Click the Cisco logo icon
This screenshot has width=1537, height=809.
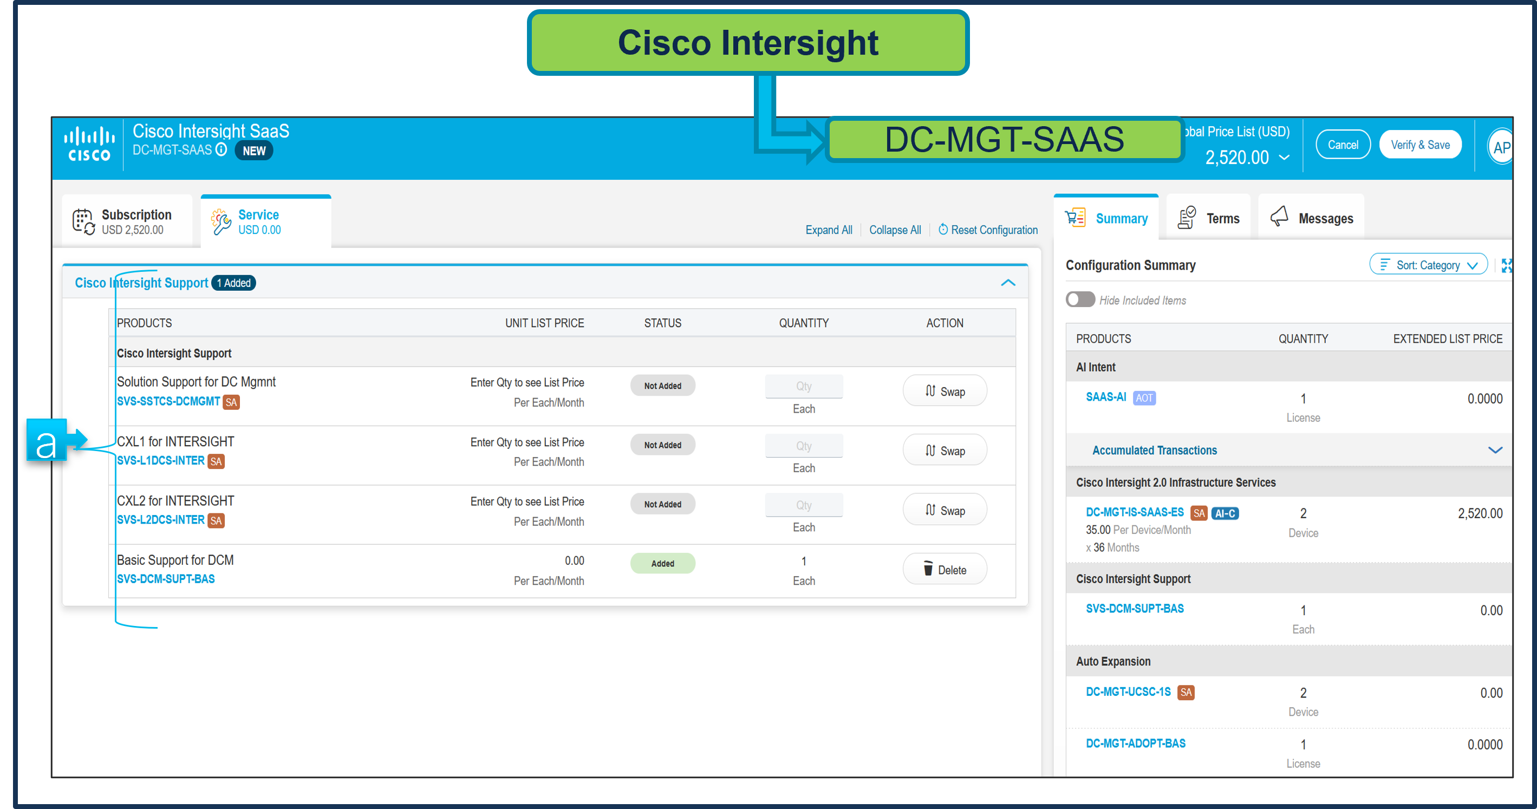pyautogui.click(x=89, y=144)
